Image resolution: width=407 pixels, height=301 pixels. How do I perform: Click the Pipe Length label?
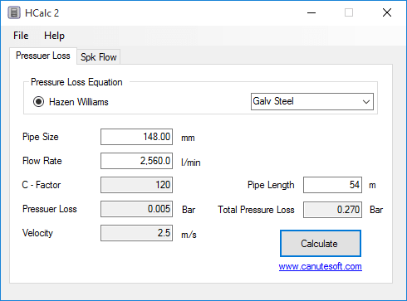click(271, 185)
